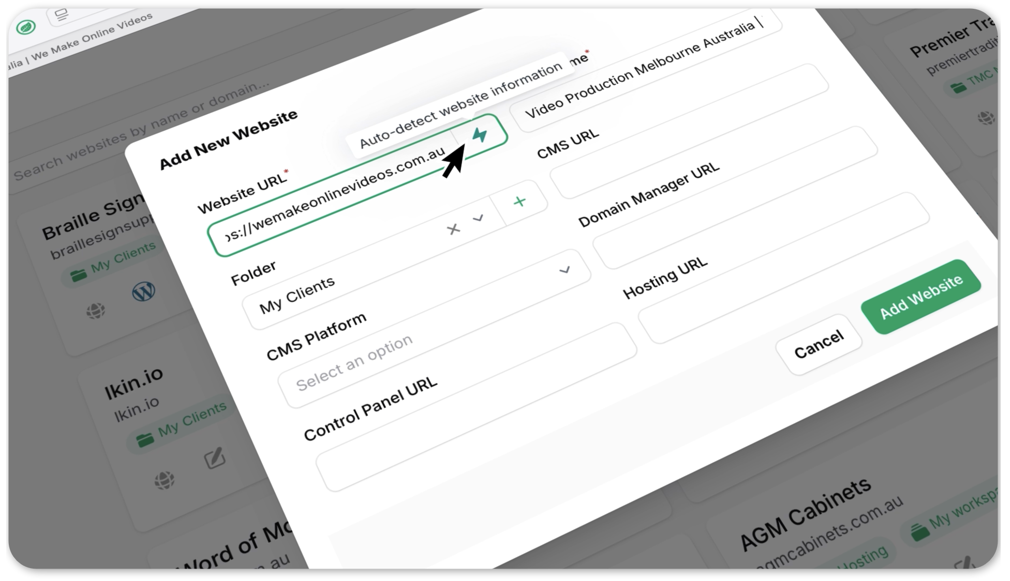The image size is (1010, 581).
Task: Click globe icon on Ikin.io card
Action: [165, 480]
